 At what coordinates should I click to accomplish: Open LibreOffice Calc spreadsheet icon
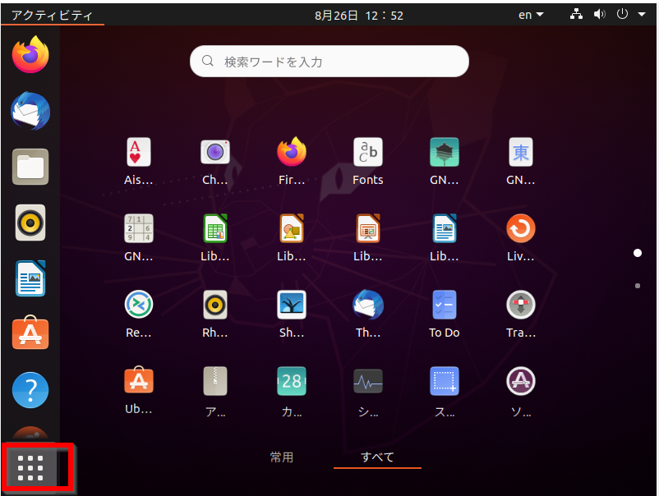pos(214,237)
